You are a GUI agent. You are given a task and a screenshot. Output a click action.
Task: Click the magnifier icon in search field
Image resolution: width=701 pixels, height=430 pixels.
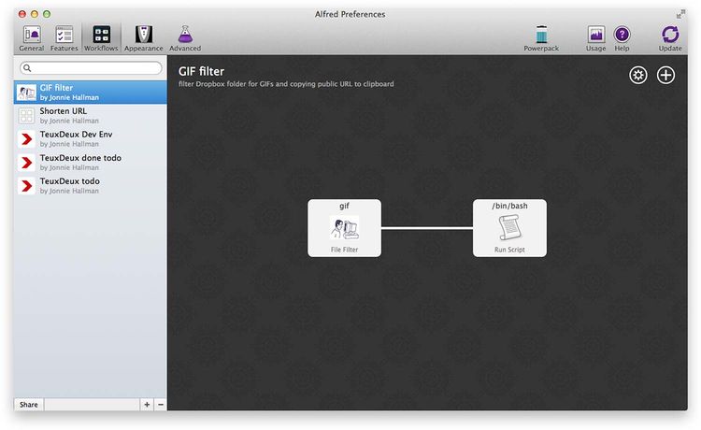(27, 68)
